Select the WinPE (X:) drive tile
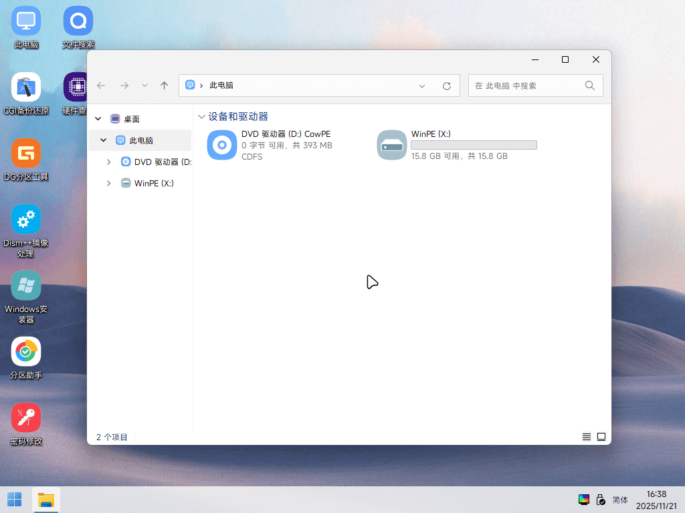 [x=457, y=145]
